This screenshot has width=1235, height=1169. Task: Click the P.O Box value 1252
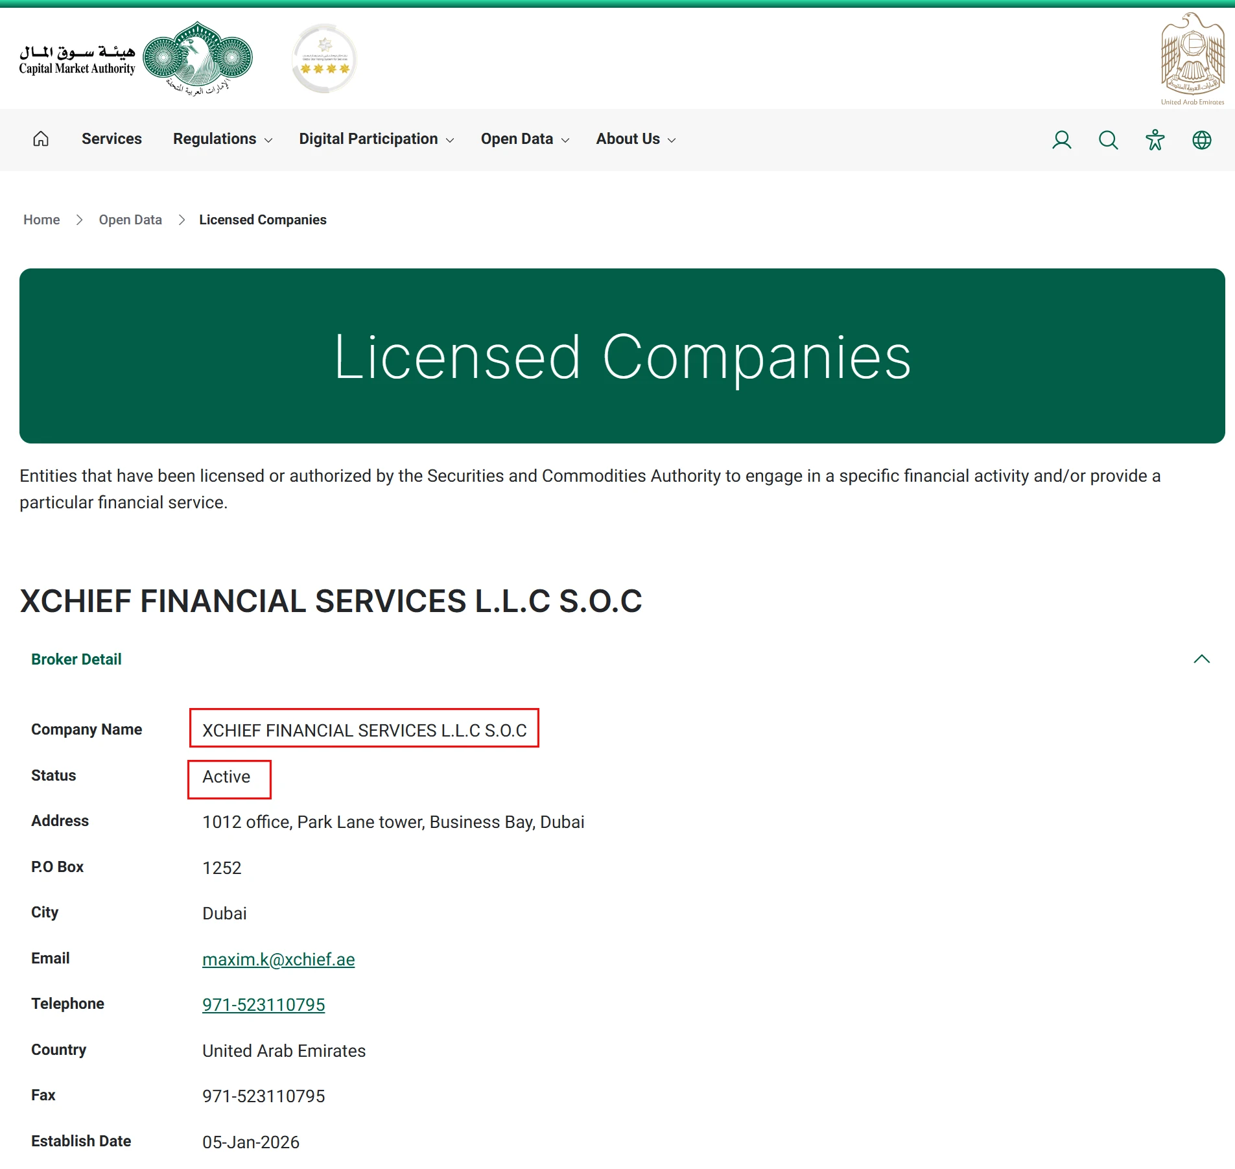222,868
